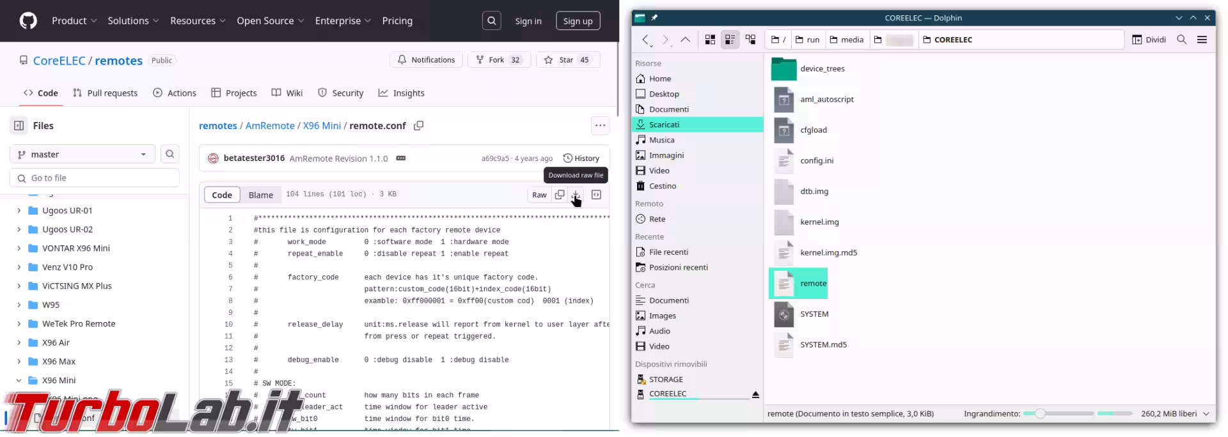
Task: Open Dolphin hamburger menu
Action: click(x=1202, y=40)
